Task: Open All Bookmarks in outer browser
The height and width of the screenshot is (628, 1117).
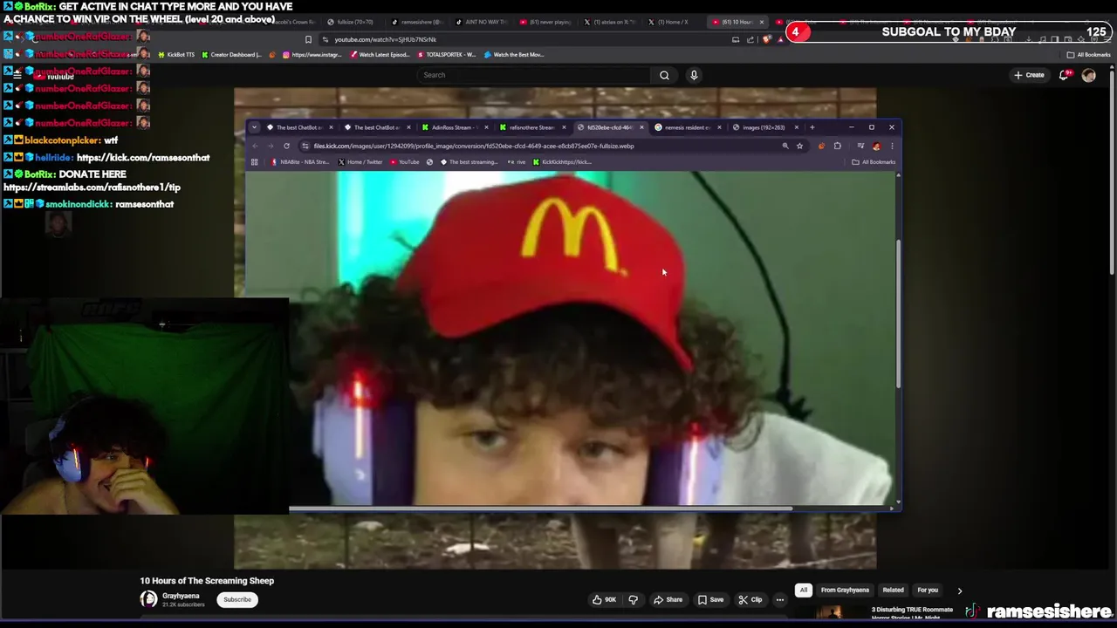Action: [1088, 55]
